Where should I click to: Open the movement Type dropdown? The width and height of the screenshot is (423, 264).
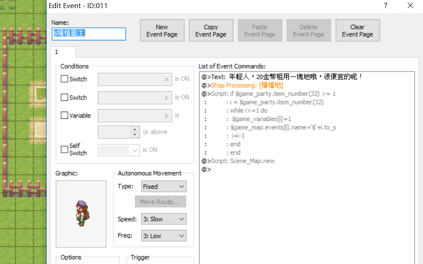[x=164, y=186]
